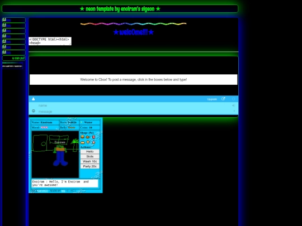The image size is (302, 226).
Task: Click the Belly status indicator
Action: [x=72, y=127]
